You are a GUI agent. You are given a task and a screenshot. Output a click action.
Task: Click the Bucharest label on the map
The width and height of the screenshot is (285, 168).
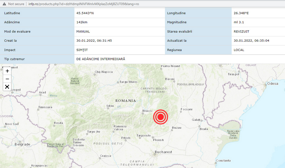pyautogui.click(x=164, y=152)
